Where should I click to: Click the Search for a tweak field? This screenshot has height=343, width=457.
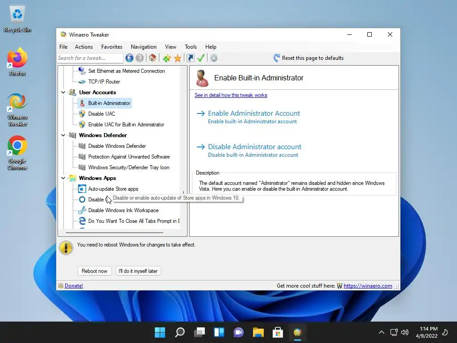click(90, 58)
